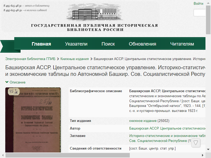
Task: Collapse the Описание section chevron
Action: pyautogui.click(x=7, y=82)
